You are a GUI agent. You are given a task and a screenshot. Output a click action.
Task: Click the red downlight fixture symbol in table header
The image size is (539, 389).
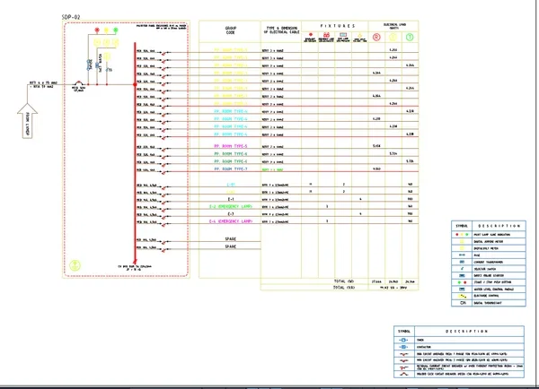click(x=311, y=35)
